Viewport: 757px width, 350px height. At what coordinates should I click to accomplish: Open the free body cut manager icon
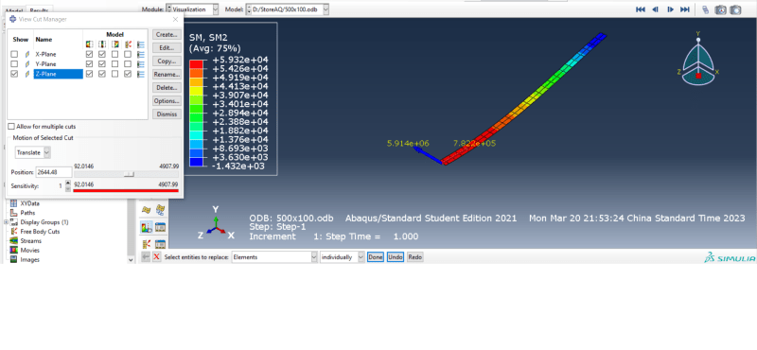point(161,244)
